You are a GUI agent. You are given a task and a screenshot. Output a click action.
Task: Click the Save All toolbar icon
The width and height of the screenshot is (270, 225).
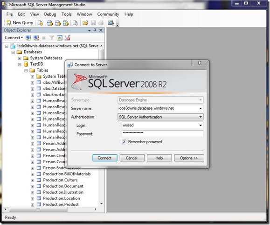(101, 23)
